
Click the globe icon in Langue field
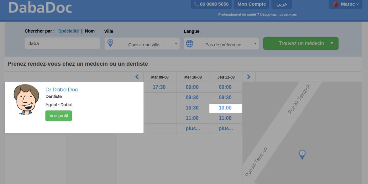pos(190,43)
